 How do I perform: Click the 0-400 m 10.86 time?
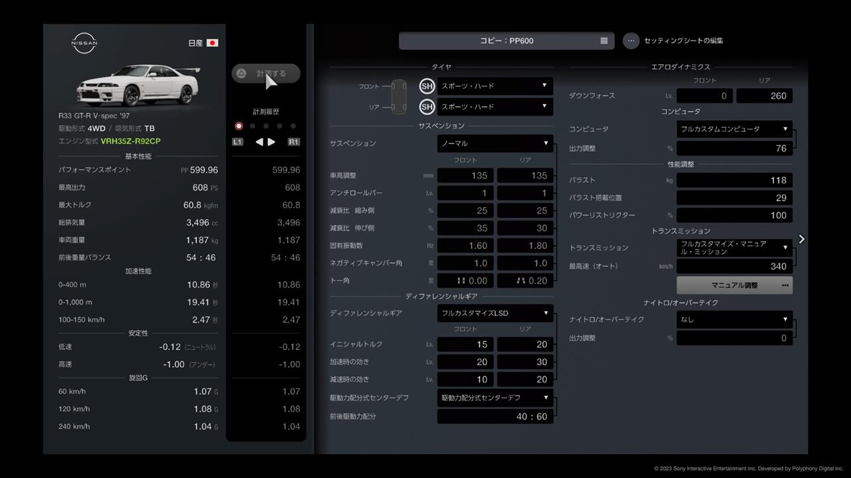(x=198, y=285)
